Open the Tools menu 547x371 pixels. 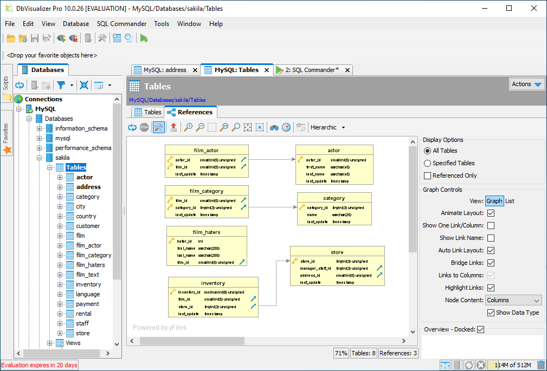162,24
